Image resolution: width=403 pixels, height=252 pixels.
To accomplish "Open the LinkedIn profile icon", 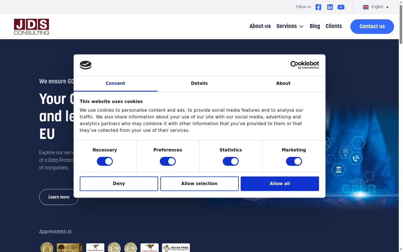I will click(330, 7).
